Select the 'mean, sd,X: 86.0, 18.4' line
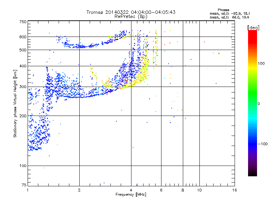 (x=229, y=17)
